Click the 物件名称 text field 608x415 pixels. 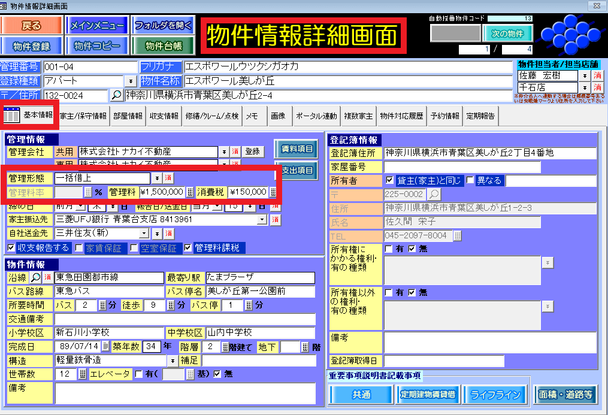point(349,81)
